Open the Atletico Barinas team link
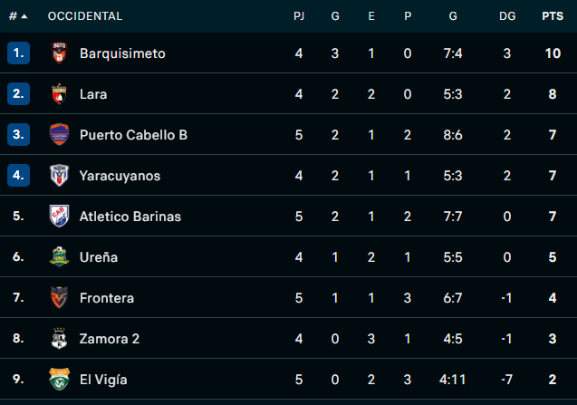This screenshot has width=577, height=405. tap(130, 217)
